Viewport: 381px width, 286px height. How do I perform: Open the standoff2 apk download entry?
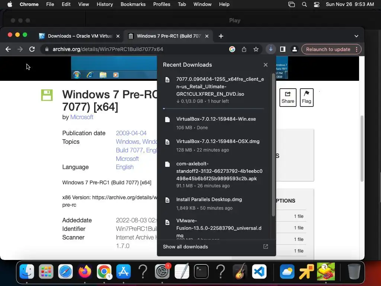[213, 175]
